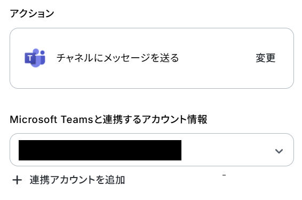Open the 連携アカウントを追加 link
Screen dimensions: 302x200
click(x=69, y=180)
